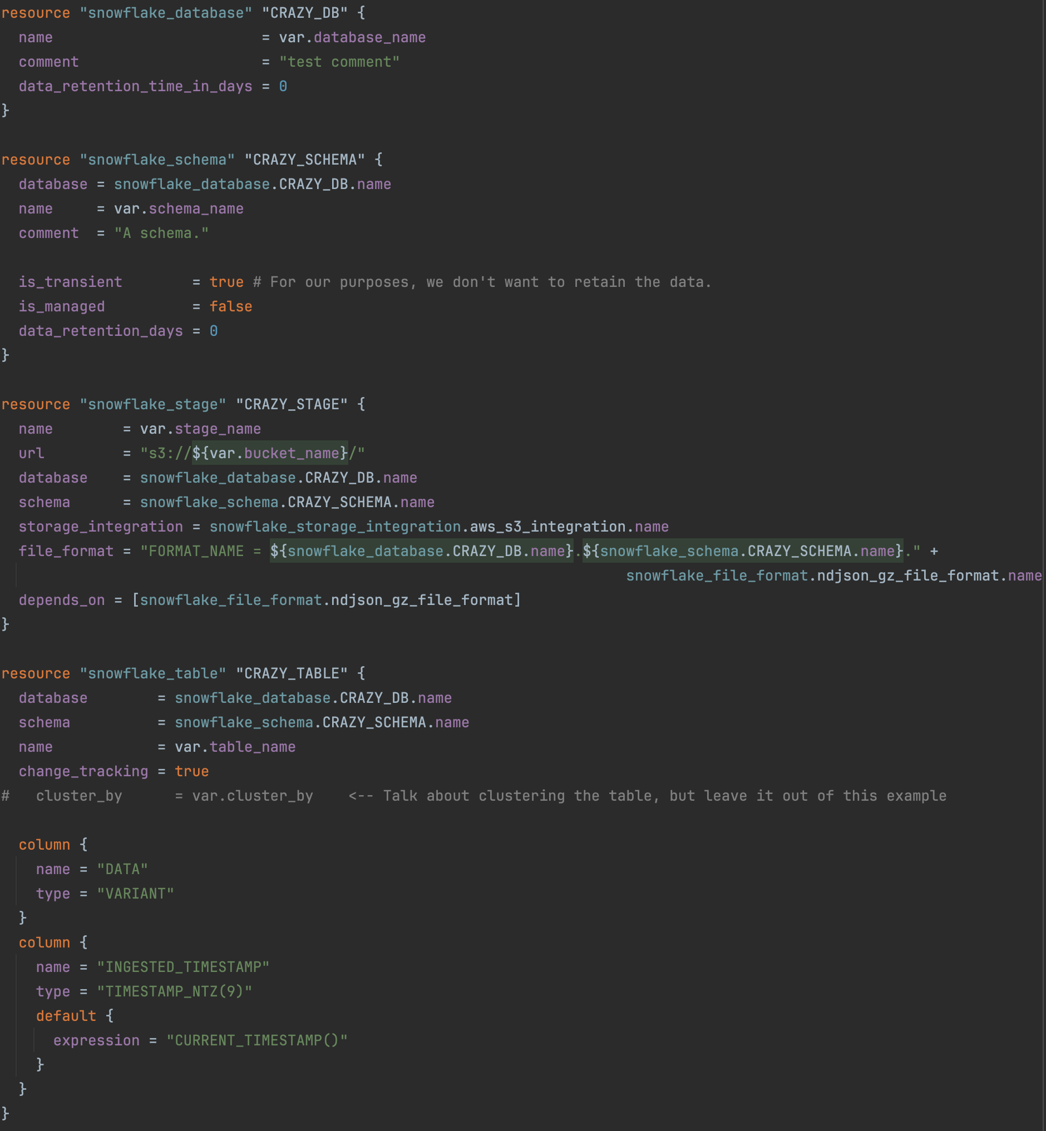1046x1131 pixels.
Task: Click the expression attribute key
Action: tap(96, 1040)
